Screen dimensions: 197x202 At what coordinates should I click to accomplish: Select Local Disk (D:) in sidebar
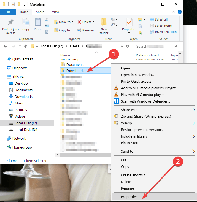[26, 130]
